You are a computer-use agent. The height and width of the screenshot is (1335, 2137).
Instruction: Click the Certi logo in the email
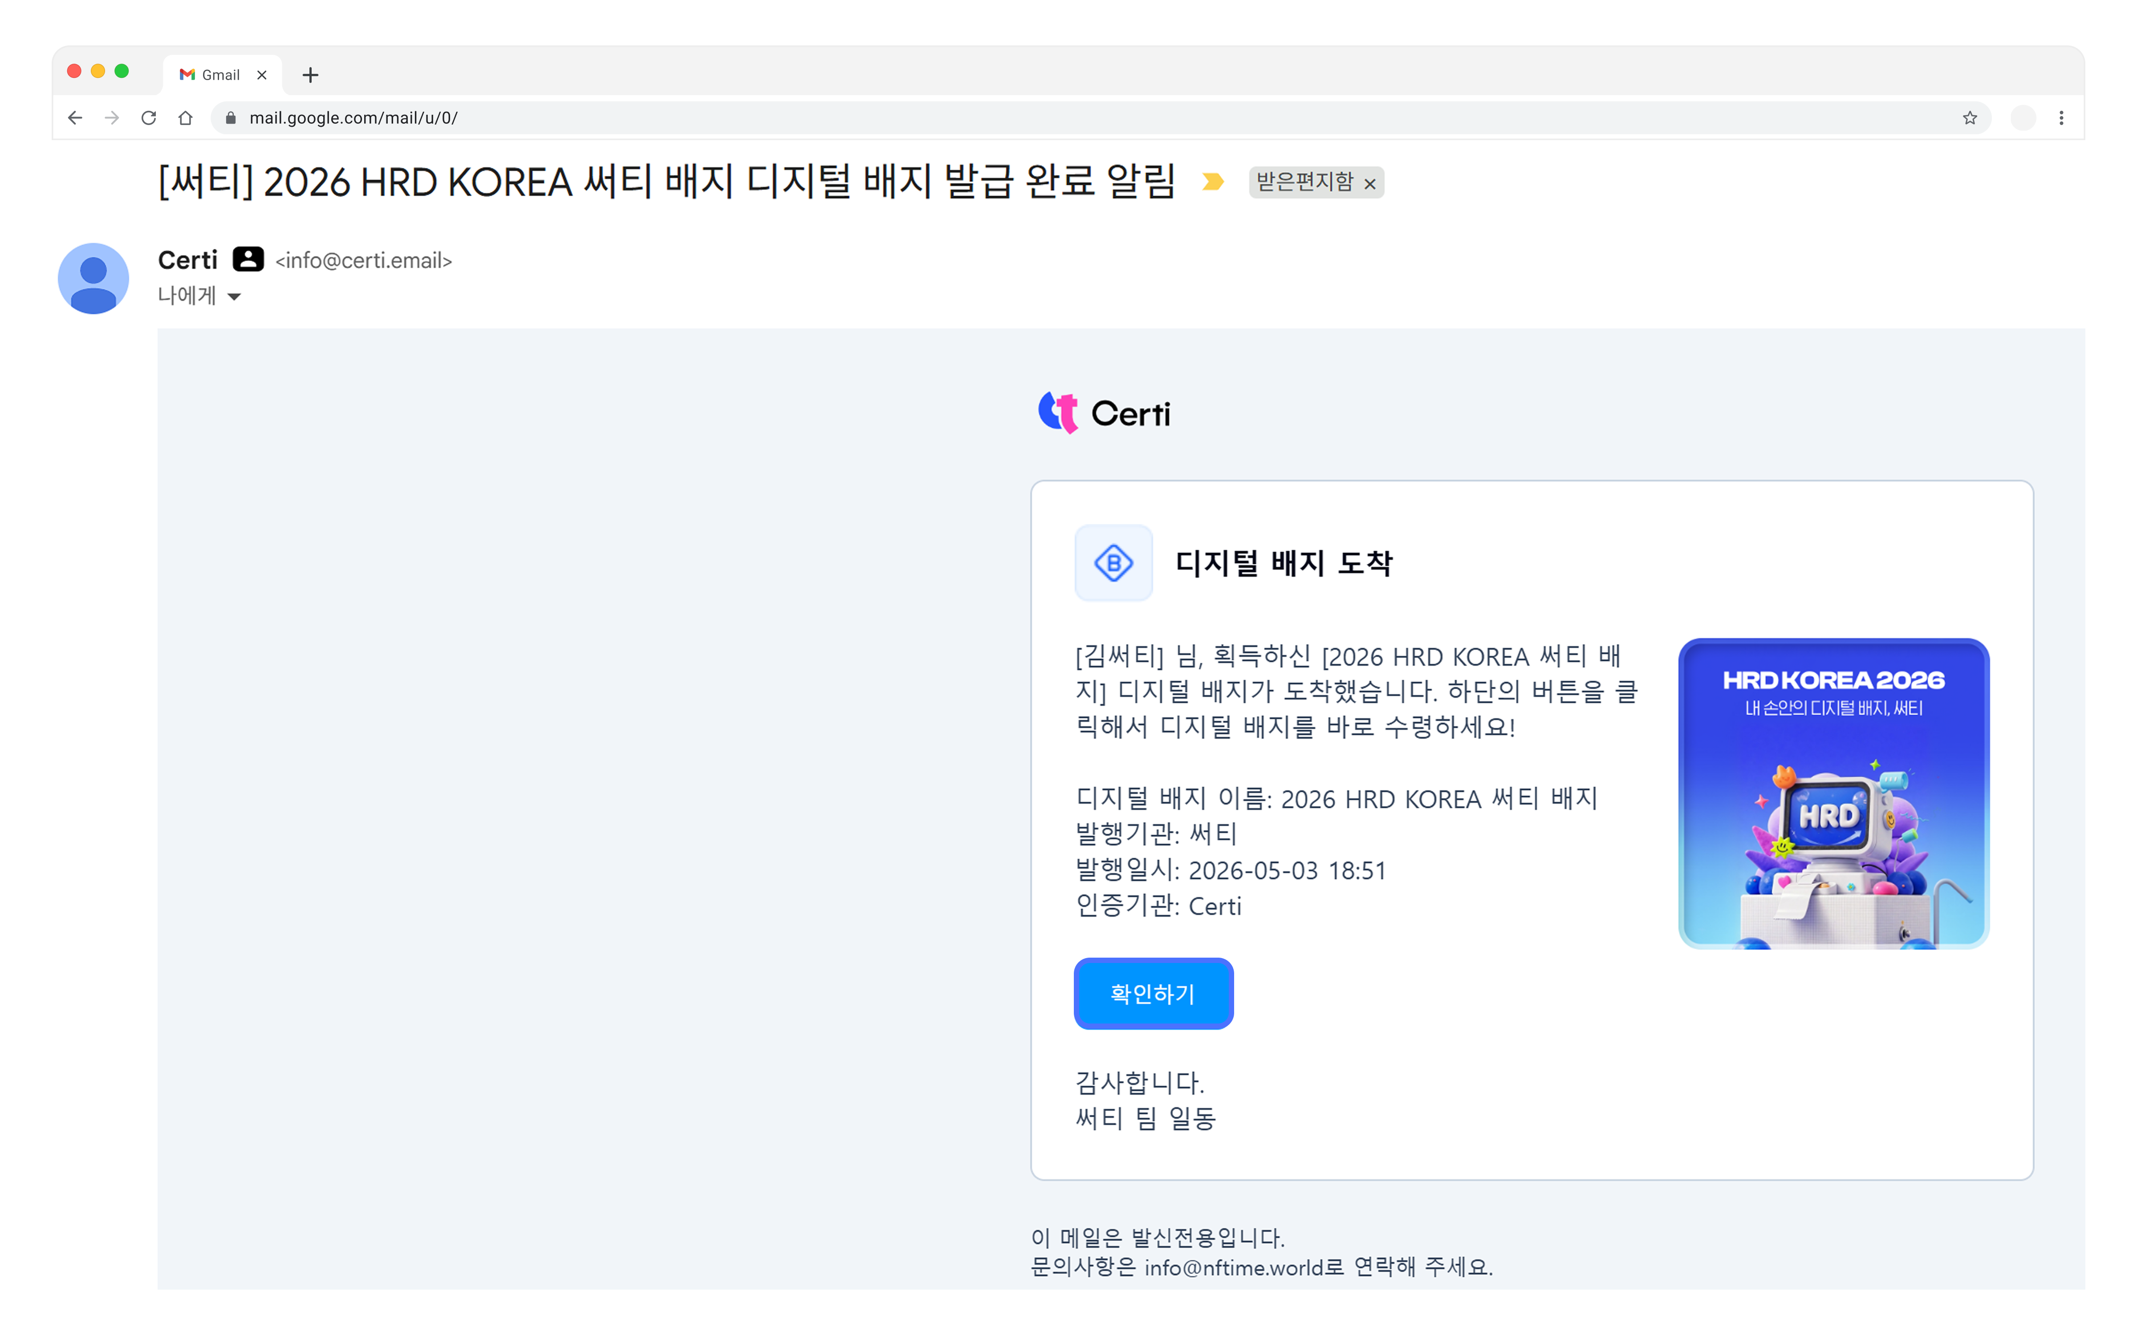click(1104, 413)
